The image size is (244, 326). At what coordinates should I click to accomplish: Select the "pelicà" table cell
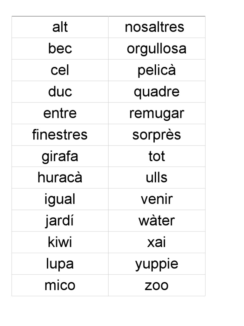tap(157, 70)
